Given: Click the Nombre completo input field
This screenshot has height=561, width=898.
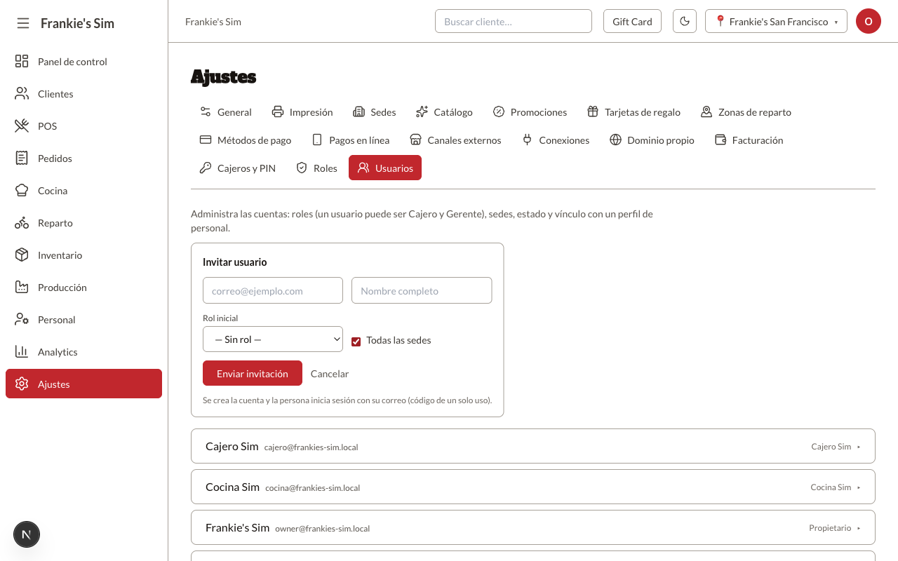Looking at the screenshot, I should (422, 290).
